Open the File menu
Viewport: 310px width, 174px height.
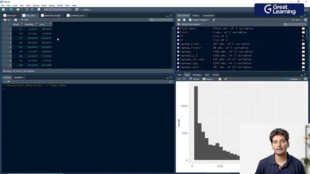[x=2, y=5]
